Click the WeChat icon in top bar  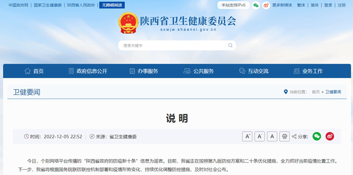click(x=256, y=5)
